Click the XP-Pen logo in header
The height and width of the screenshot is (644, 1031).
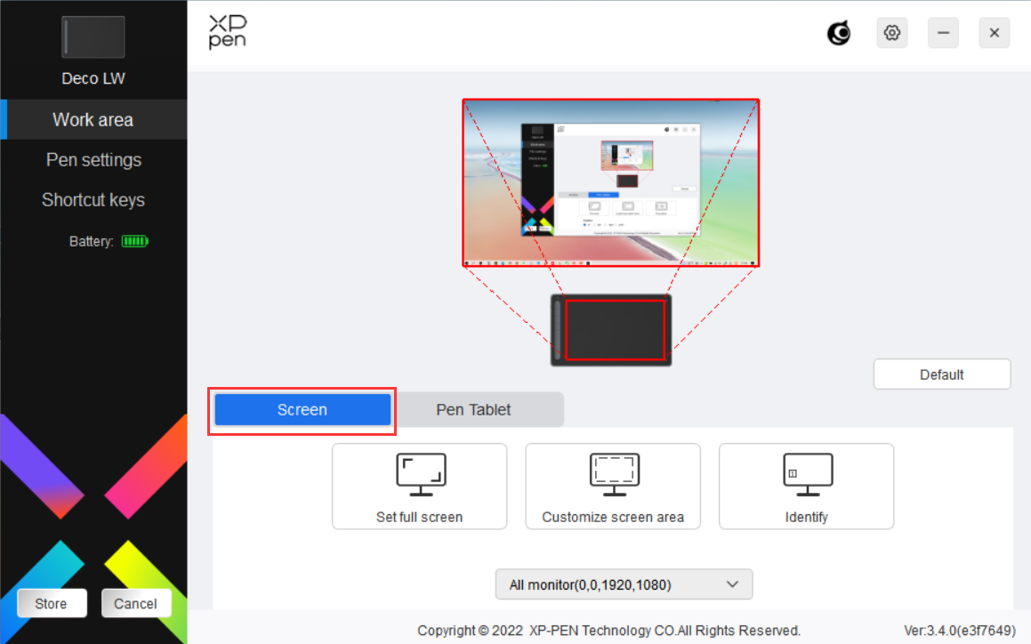[x=228, y=31]
